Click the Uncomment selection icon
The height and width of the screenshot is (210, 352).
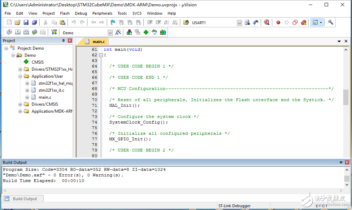click(175, 22)
